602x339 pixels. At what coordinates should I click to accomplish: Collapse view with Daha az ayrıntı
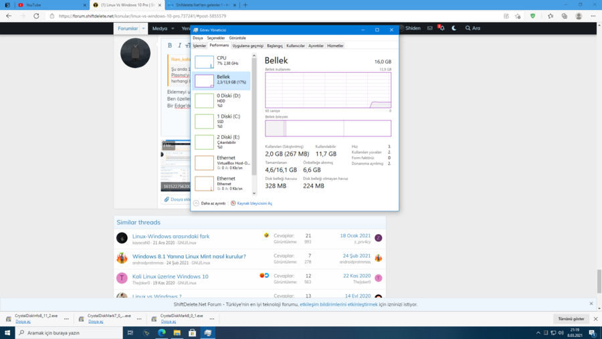pyautogui.click(x=209, y=203)
